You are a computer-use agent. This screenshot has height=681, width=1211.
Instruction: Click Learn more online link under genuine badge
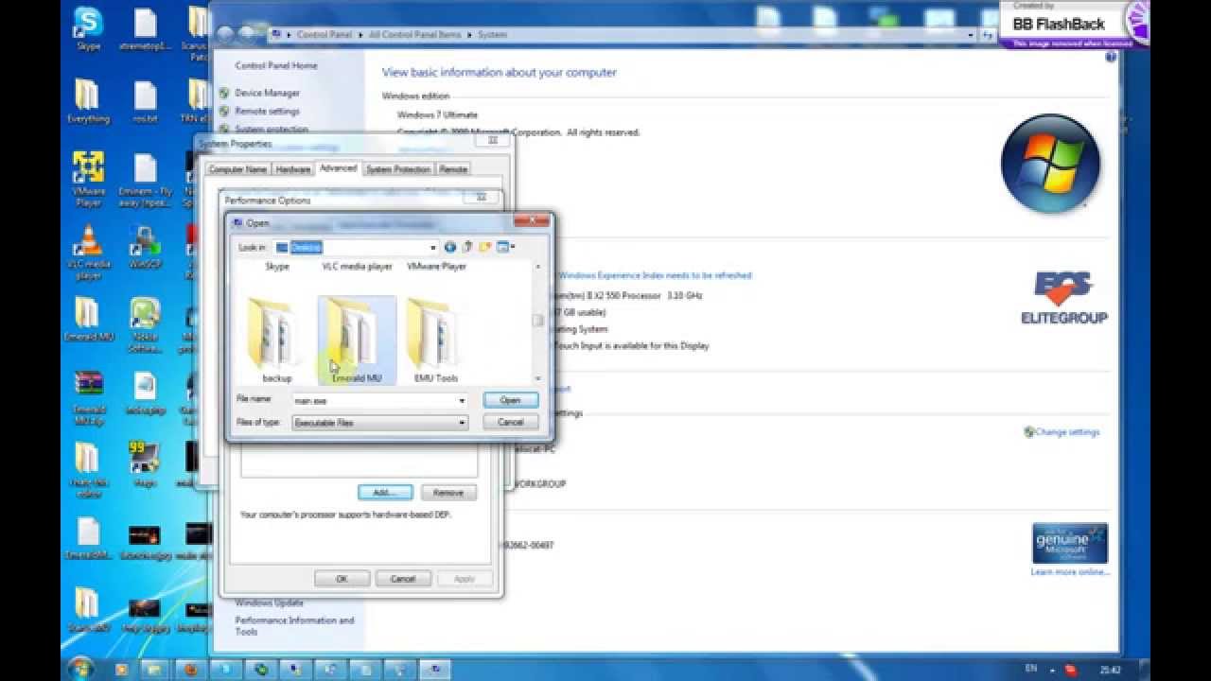[1069, 572]
